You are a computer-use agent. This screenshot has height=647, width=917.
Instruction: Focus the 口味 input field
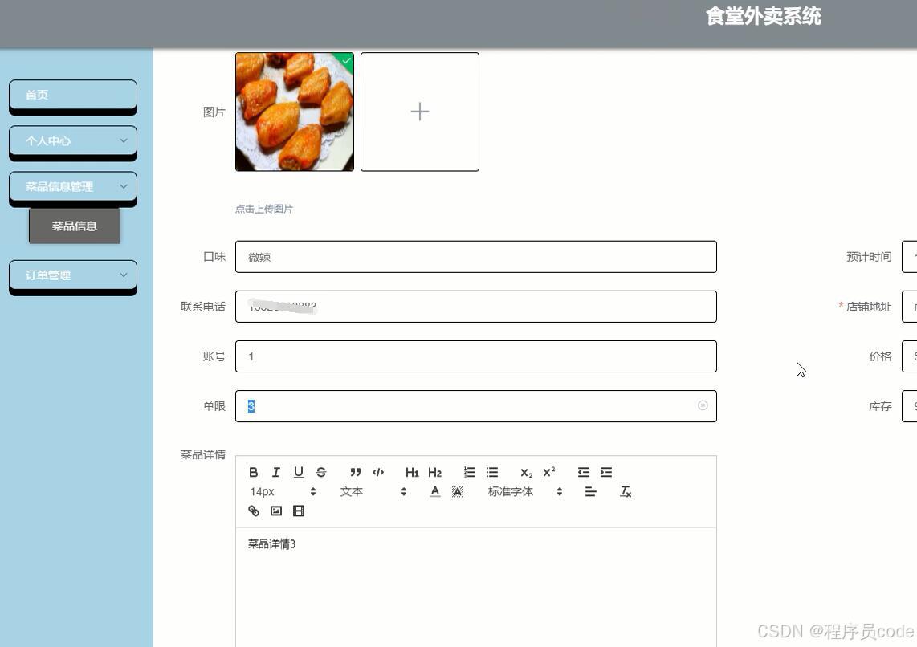pyautogui.click(x=476, y=257)
